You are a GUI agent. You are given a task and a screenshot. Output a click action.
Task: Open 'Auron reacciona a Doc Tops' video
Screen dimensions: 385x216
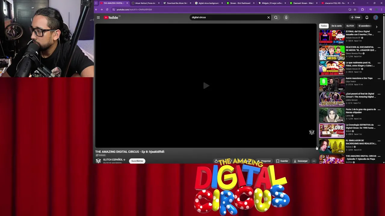point(359,78)
